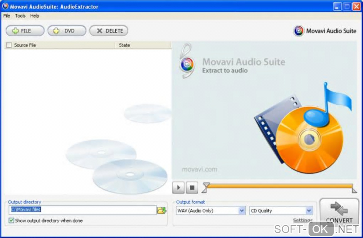Screen dimensions: 363x238
Task: Minimize the AudioExtractor window
Action: click(x=337, y=6)
